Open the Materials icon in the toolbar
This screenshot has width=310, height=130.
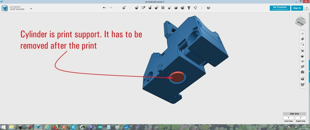tap(208, 8)
